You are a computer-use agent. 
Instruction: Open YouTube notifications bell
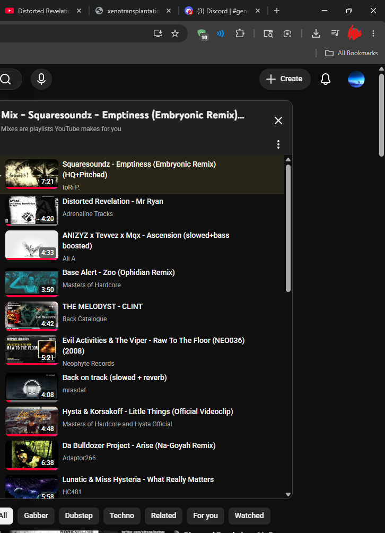coord(326,79)
